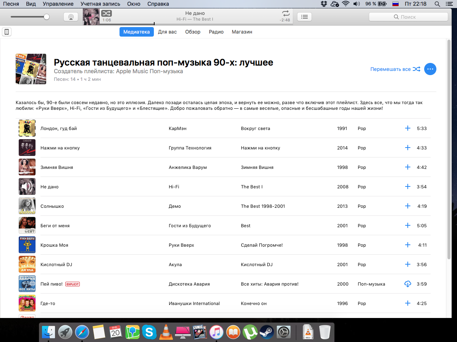Add Беги от меня to library
The width and height of the screenshot is (457, 342).
click(x=407, y=226)
